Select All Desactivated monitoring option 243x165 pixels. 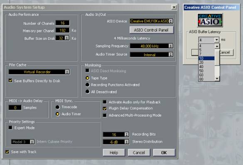88,92
